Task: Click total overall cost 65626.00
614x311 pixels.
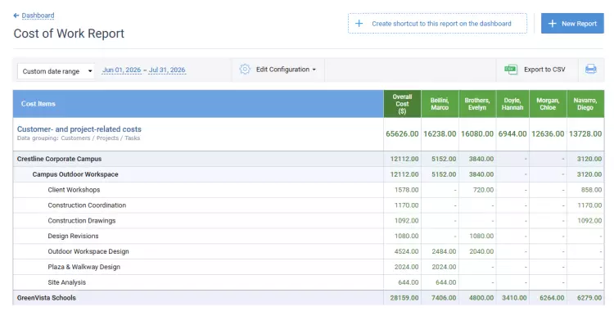Action: [x=402, y=134]
